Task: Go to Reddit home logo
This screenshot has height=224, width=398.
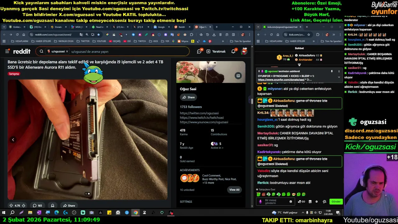Action: 21,51
